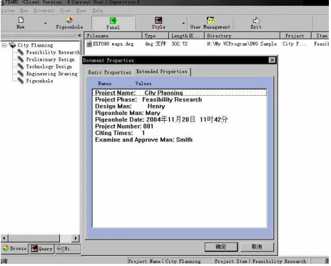Select Engineering Drawing tree node

pyautogui.click(x=51, y=74)
